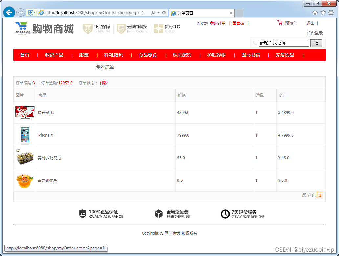Open the 数码产品 category
This screenshot has width=339, height=256.
(54, 55)
